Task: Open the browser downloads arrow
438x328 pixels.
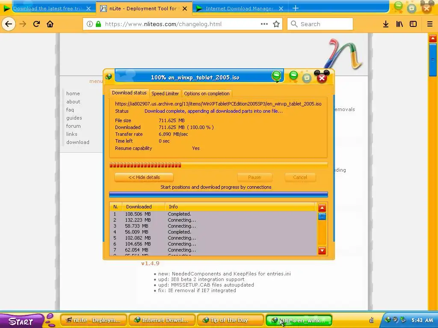Action: pyautogui.click(x=386, y=24)
